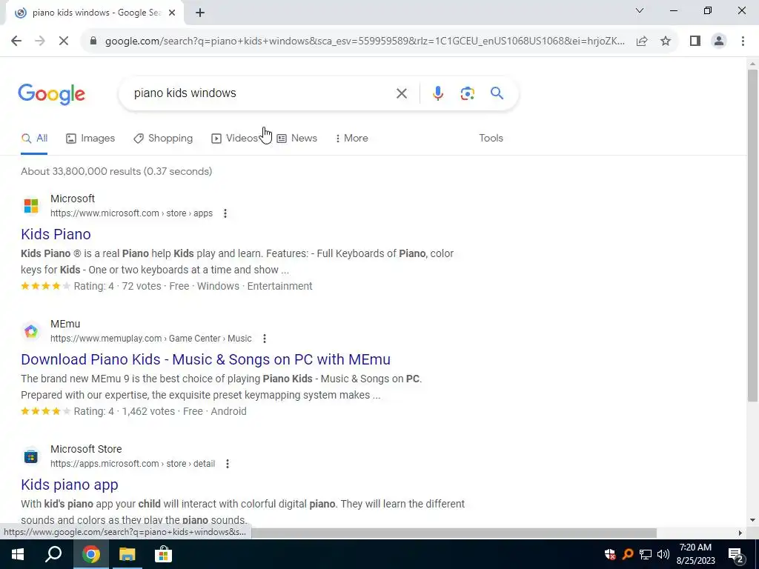Open Download Piano Kids MEmu result
This screenshot has height=569, width=759.
[x=206, y=359]
